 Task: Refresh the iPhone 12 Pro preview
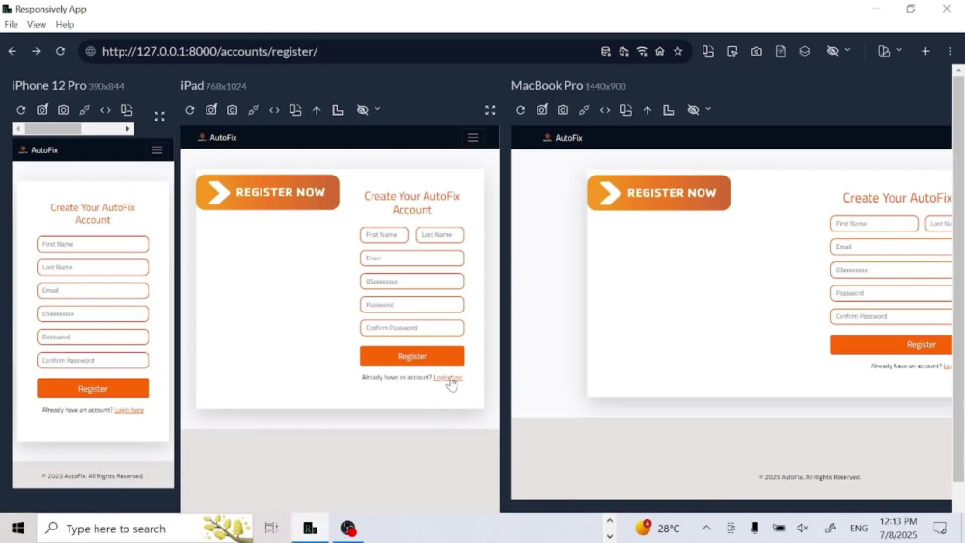pyautogui.click(x=21, y=110)
